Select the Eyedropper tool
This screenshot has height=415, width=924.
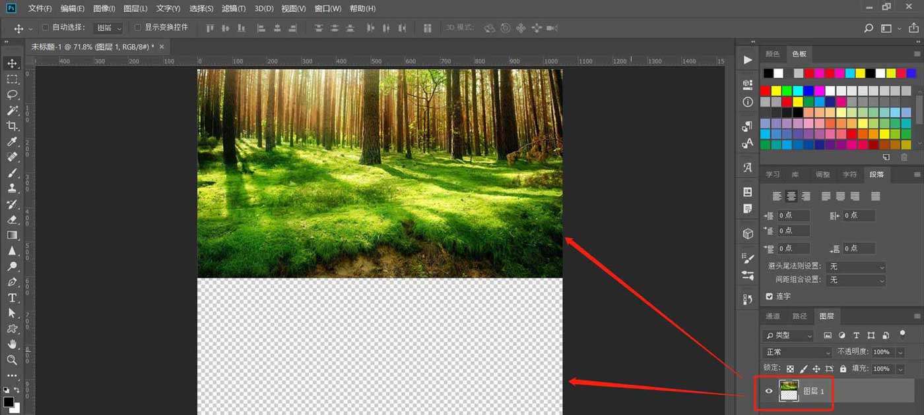(x=12, y=142)
